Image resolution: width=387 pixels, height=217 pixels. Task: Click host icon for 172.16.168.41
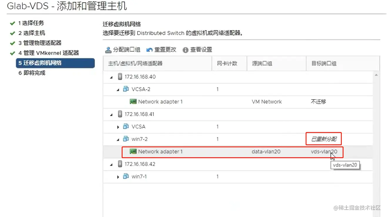click(x=120, y=114)
